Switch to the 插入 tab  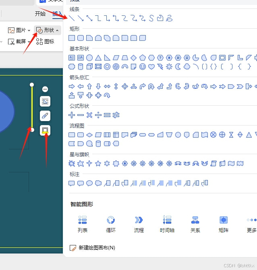pyautogui.click(x=57, y=14)
